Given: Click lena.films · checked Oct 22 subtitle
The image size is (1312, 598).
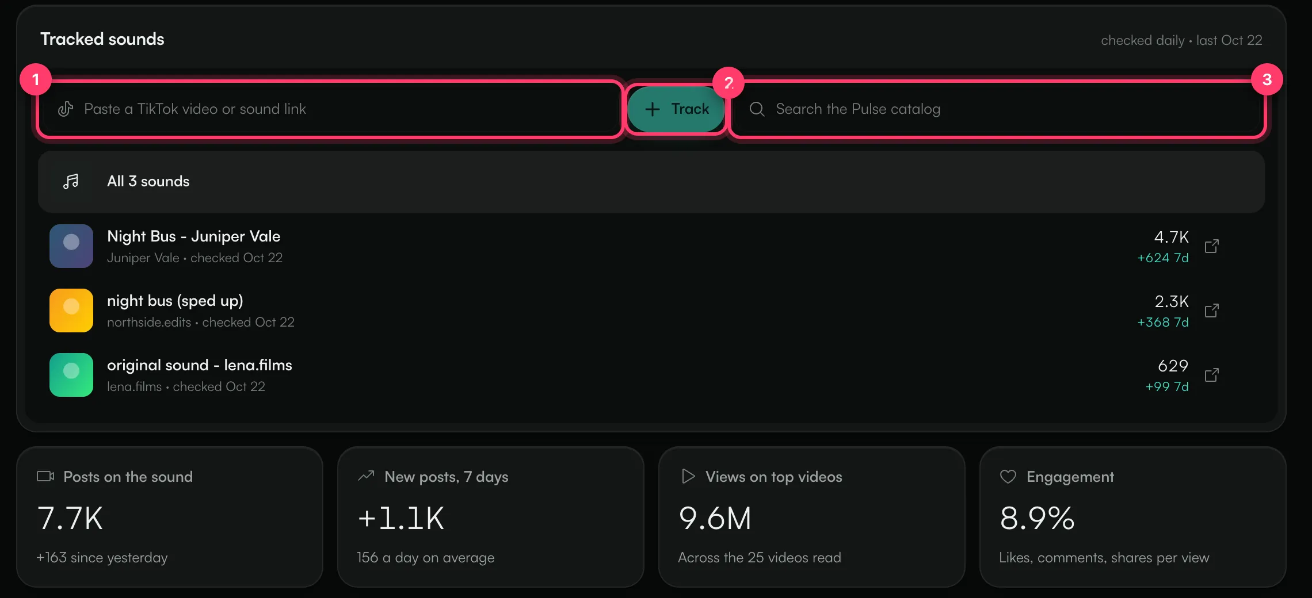Looking at the screenshot, I should click(x=186, y=387).
